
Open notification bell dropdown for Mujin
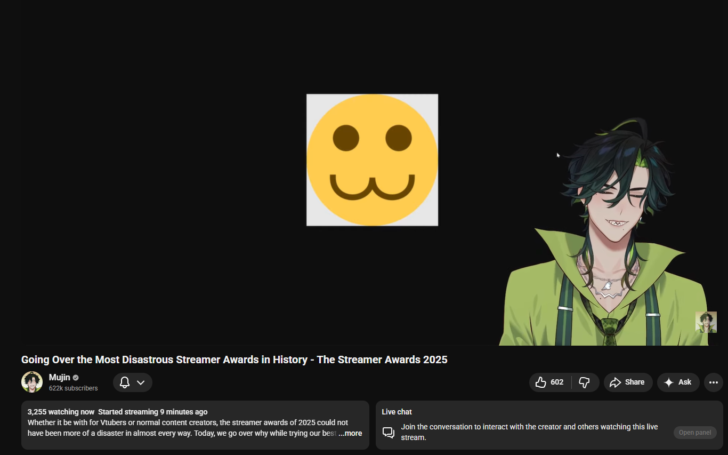coord(133,382)
